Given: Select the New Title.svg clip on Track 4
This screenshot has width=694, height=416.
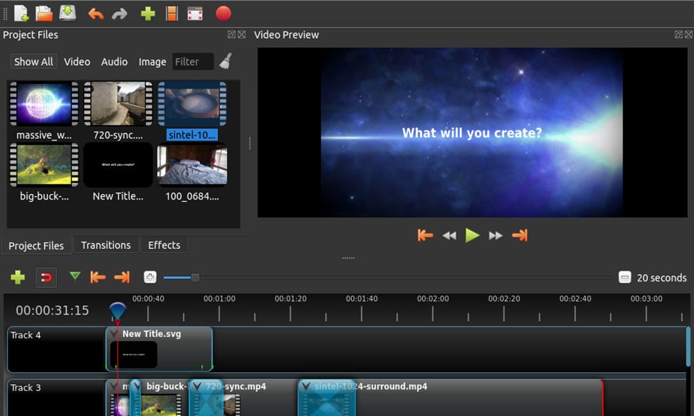Looking at the screenshot, I should tap(160, 349).
